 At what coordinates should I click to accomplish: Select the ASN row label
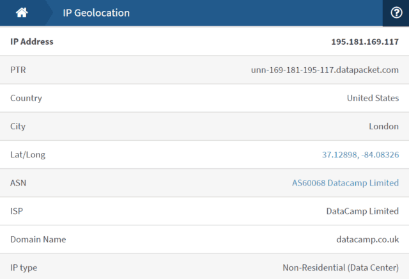pyautogui.click(x=19, y=183)
